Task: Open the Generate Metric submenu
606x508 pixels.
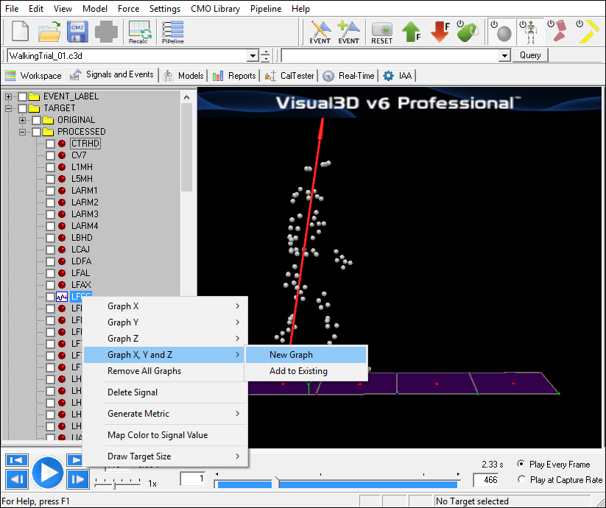Action: [166, 413]
